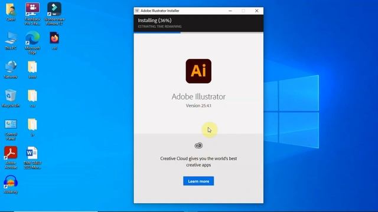
Task: Close the Adobe Illustrator Installer window
Action: (x=257, y=11)
